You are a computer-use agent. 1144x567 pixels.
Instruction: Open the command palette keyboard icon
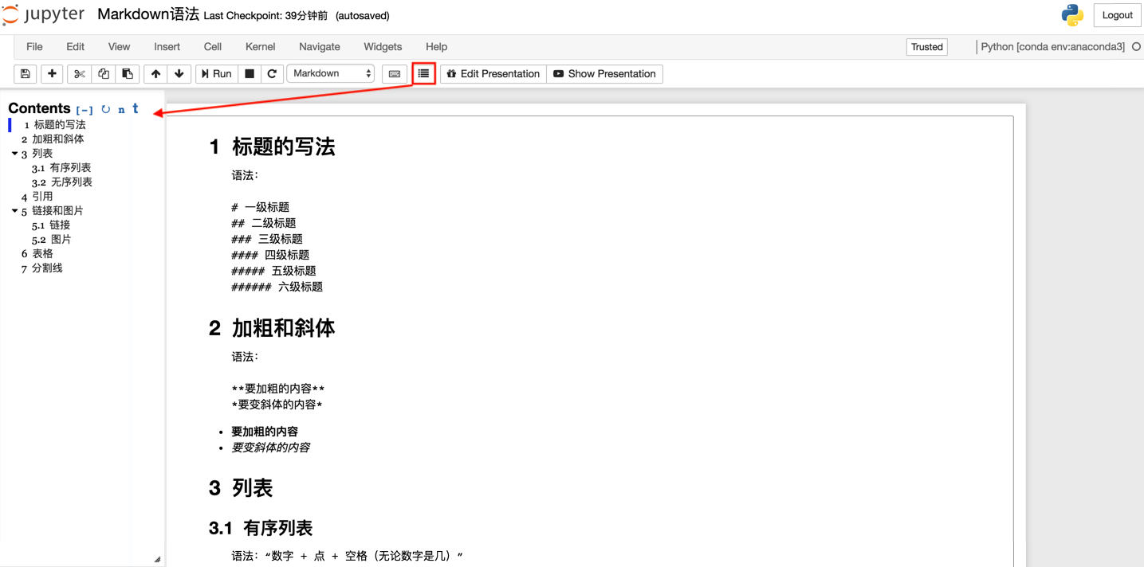[395, 73]
